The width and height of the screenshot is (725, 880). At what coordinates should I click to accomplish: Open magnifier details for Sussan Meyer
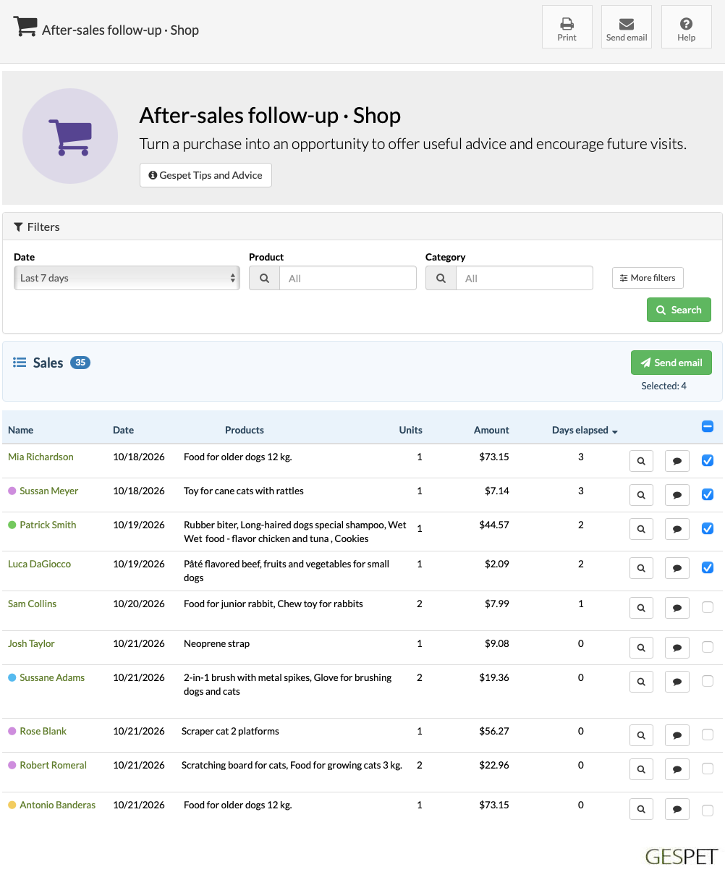641,495
